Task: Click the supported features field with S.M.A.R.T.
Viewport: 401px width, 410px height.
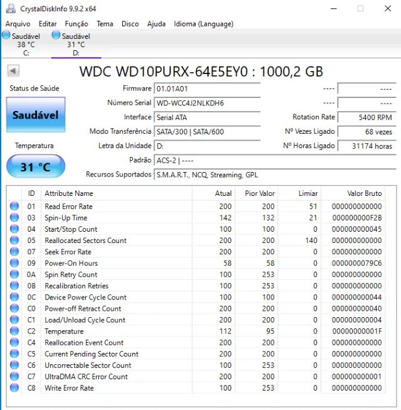Action: coord(275,175)
